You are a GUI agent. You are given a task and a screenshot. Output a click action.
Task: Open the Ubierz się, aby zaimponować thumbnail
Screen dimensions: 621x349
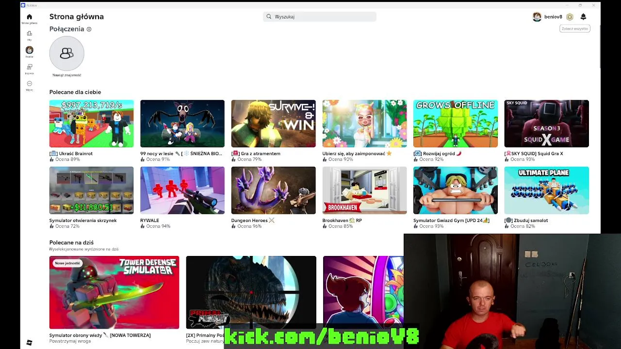click(364, 124)
